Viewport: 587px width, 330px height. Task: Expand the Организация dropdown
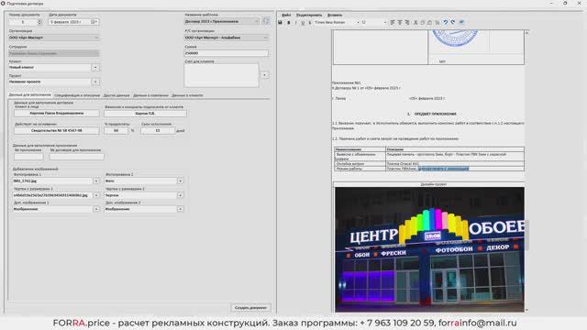click(54, 38)
